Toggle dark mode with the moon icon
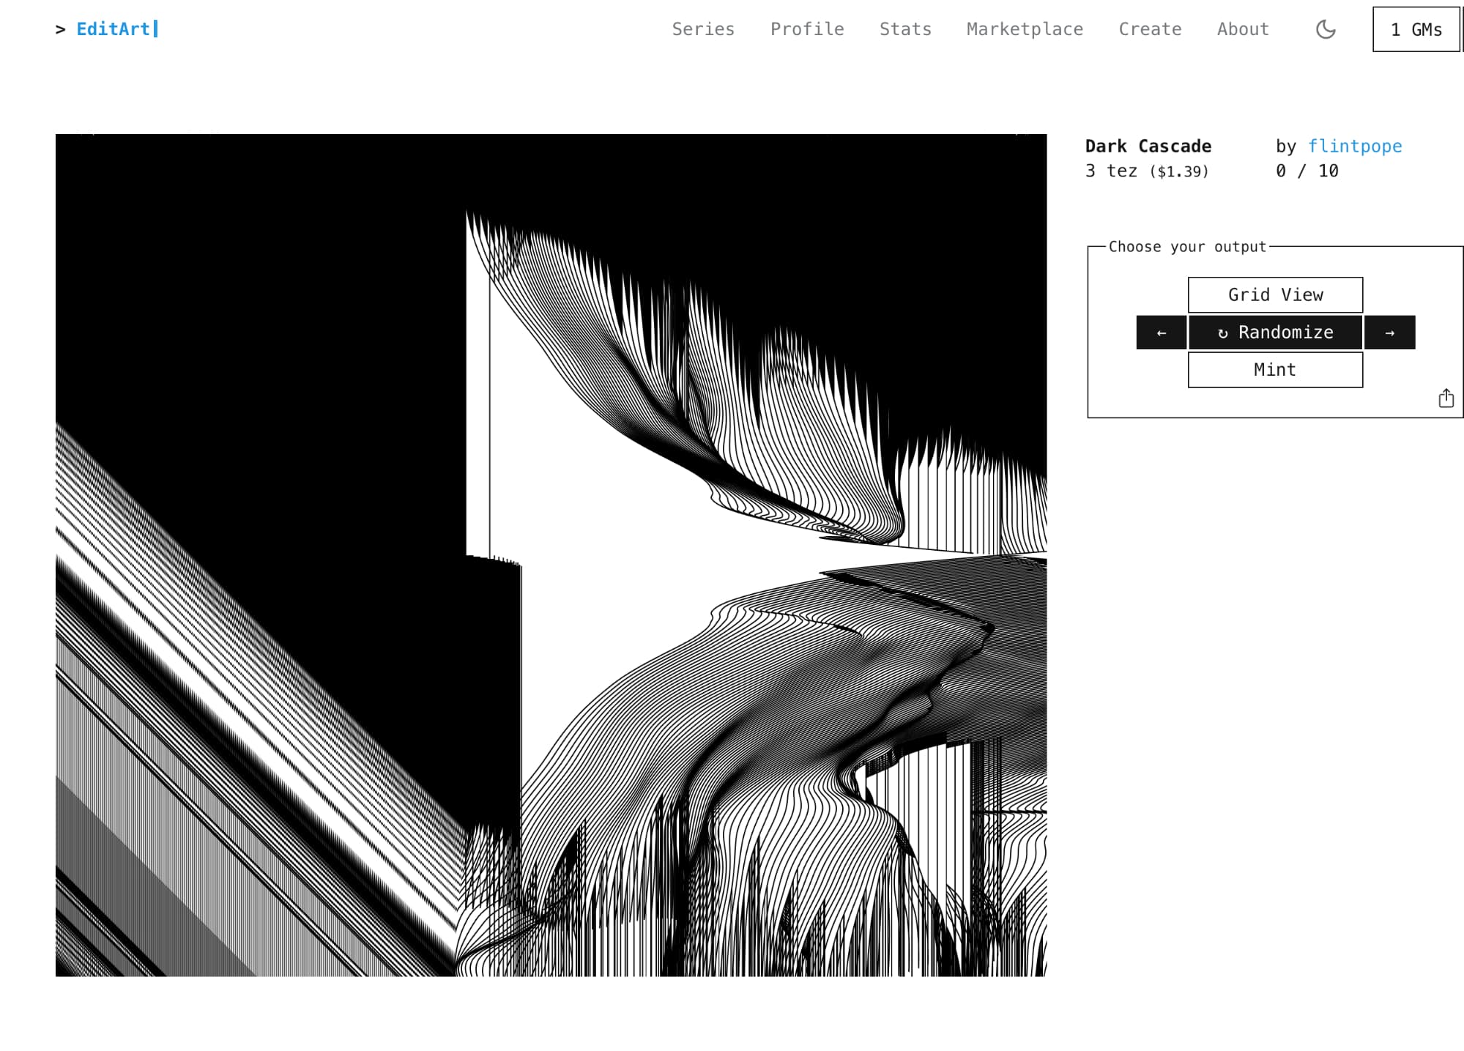The height and width of the screenshot is (1051, 1464). point(1326,29)
